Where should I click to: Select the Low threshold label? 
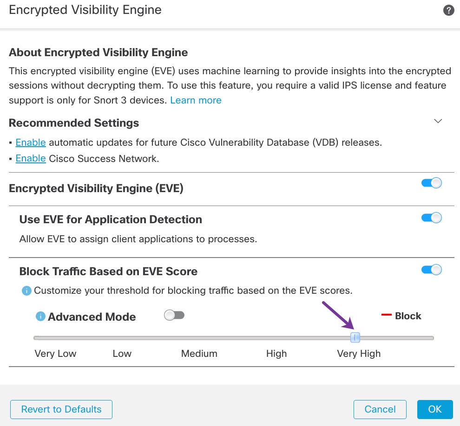122,354
